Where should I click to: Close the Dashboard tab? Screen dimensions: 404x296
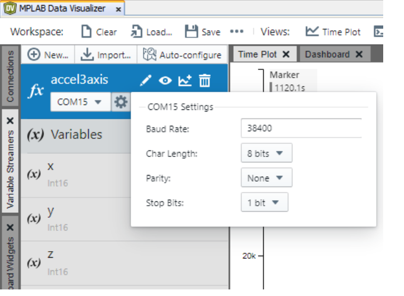click(x=359, y=54)
